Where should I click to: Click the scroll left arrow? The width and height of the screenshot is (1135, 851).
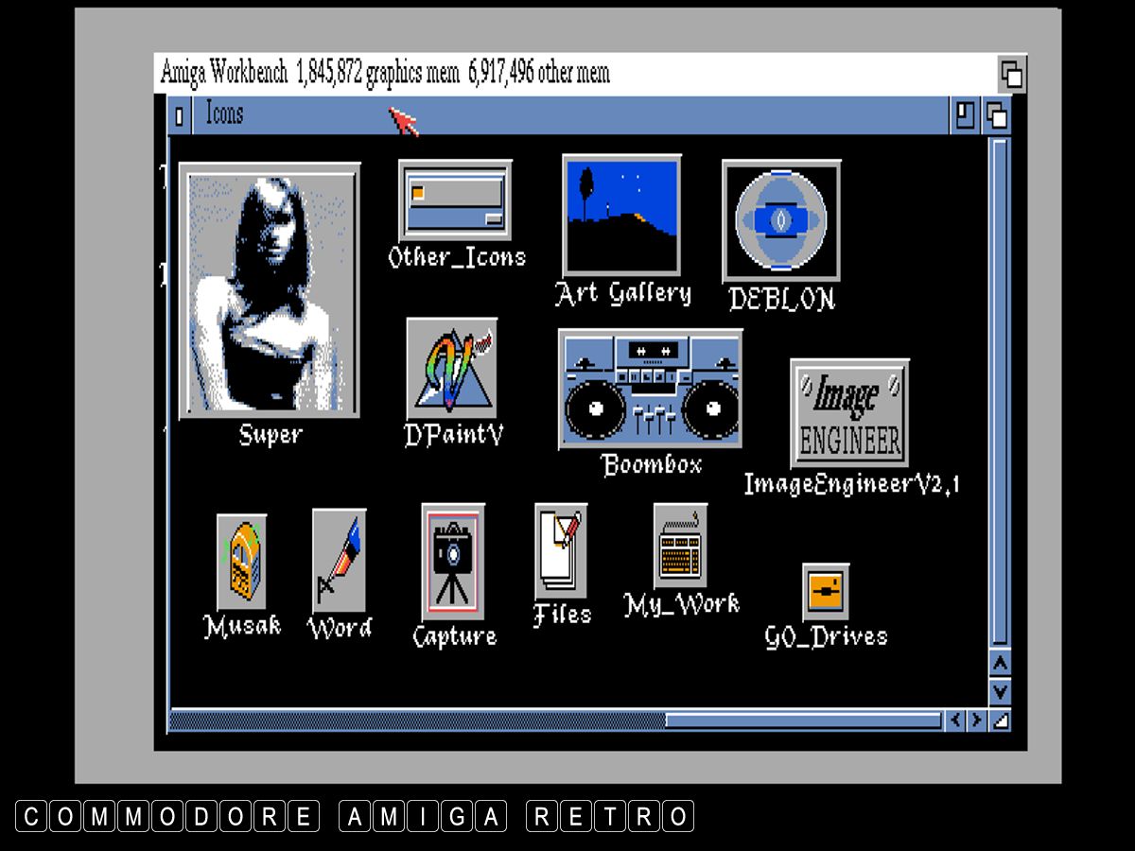coord(955,721)
